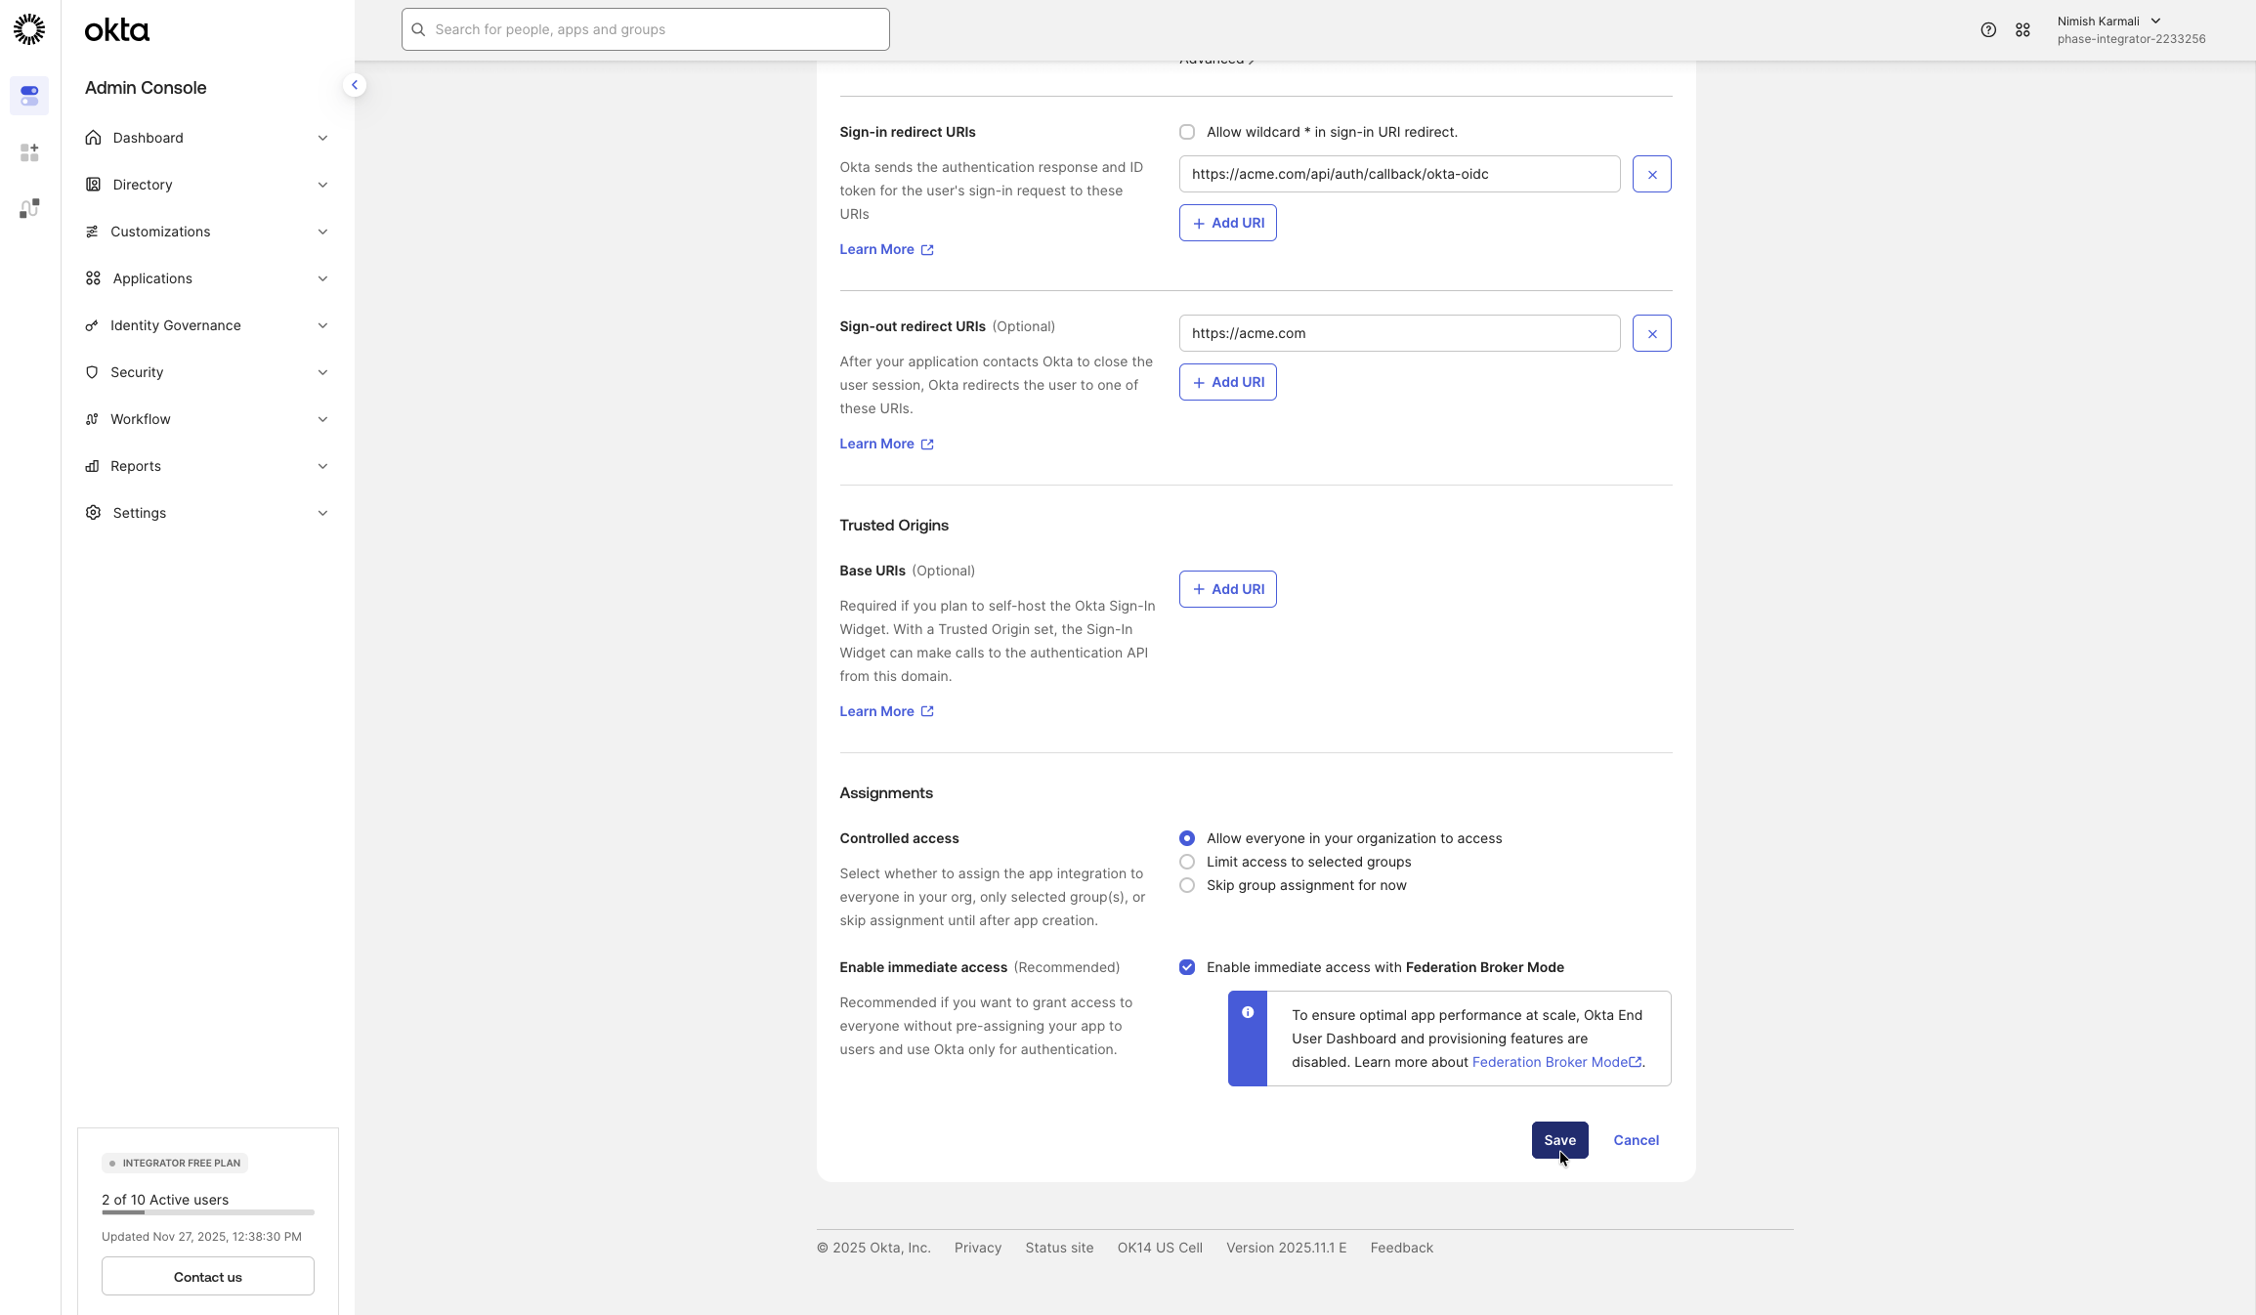This screenshot has width=2256, height=1315.
Task: Expand the Dashboard menu chevron
Action: pyautogui.click(x=322, y=138)
